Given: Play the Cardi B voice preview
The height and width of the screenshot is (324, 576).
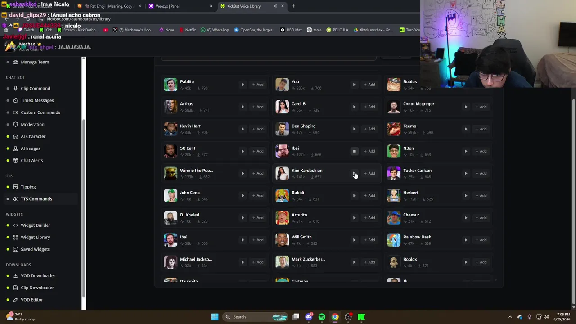Looking at the screenshot, I should [x=354, y=107].
